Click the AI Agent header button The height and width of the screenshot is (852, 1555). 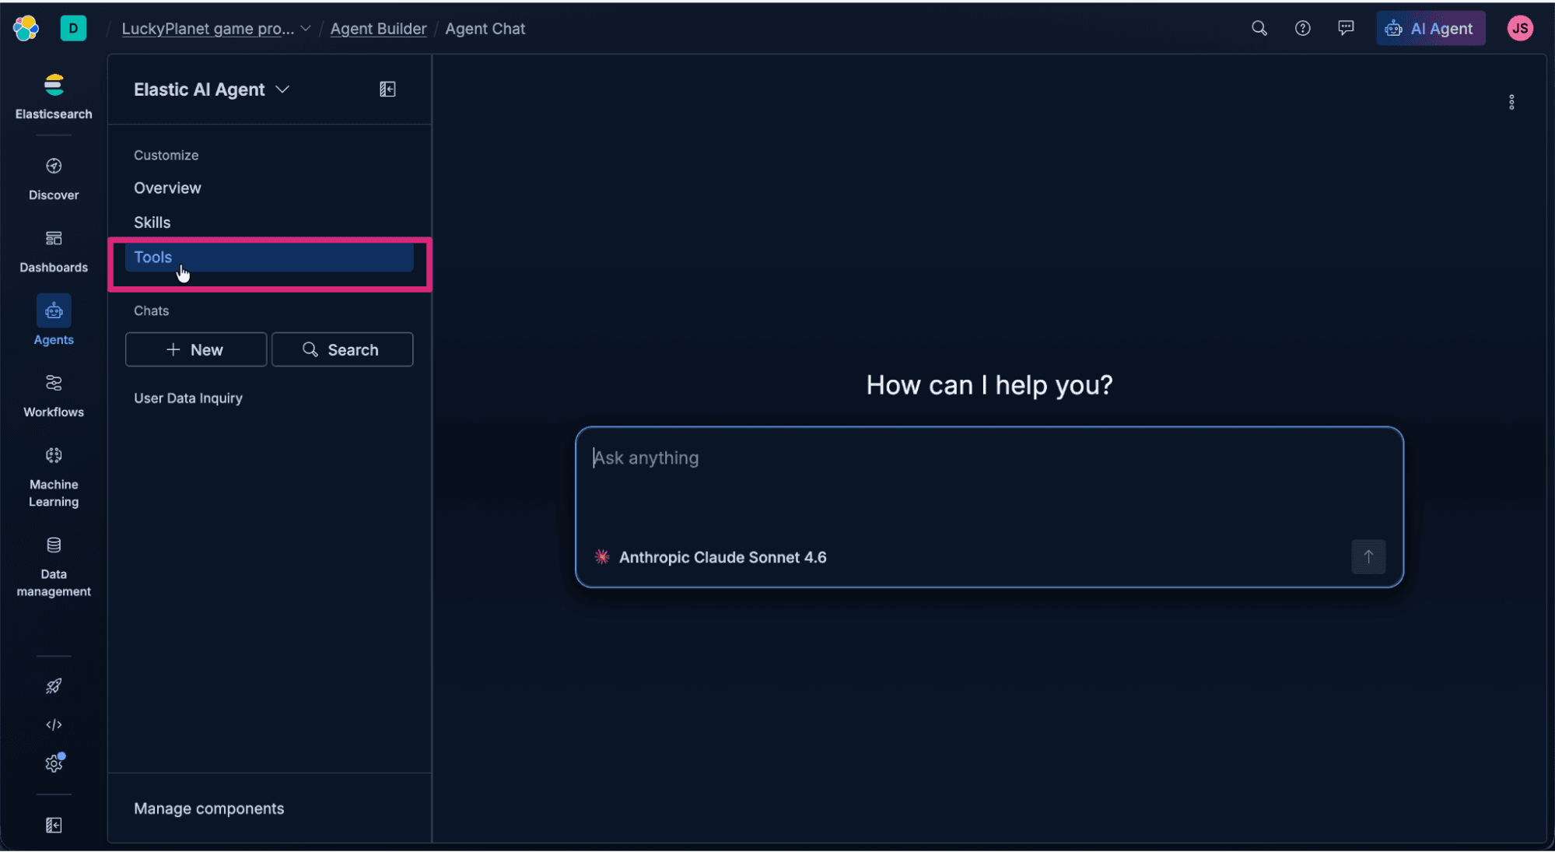coord(1431,28)
